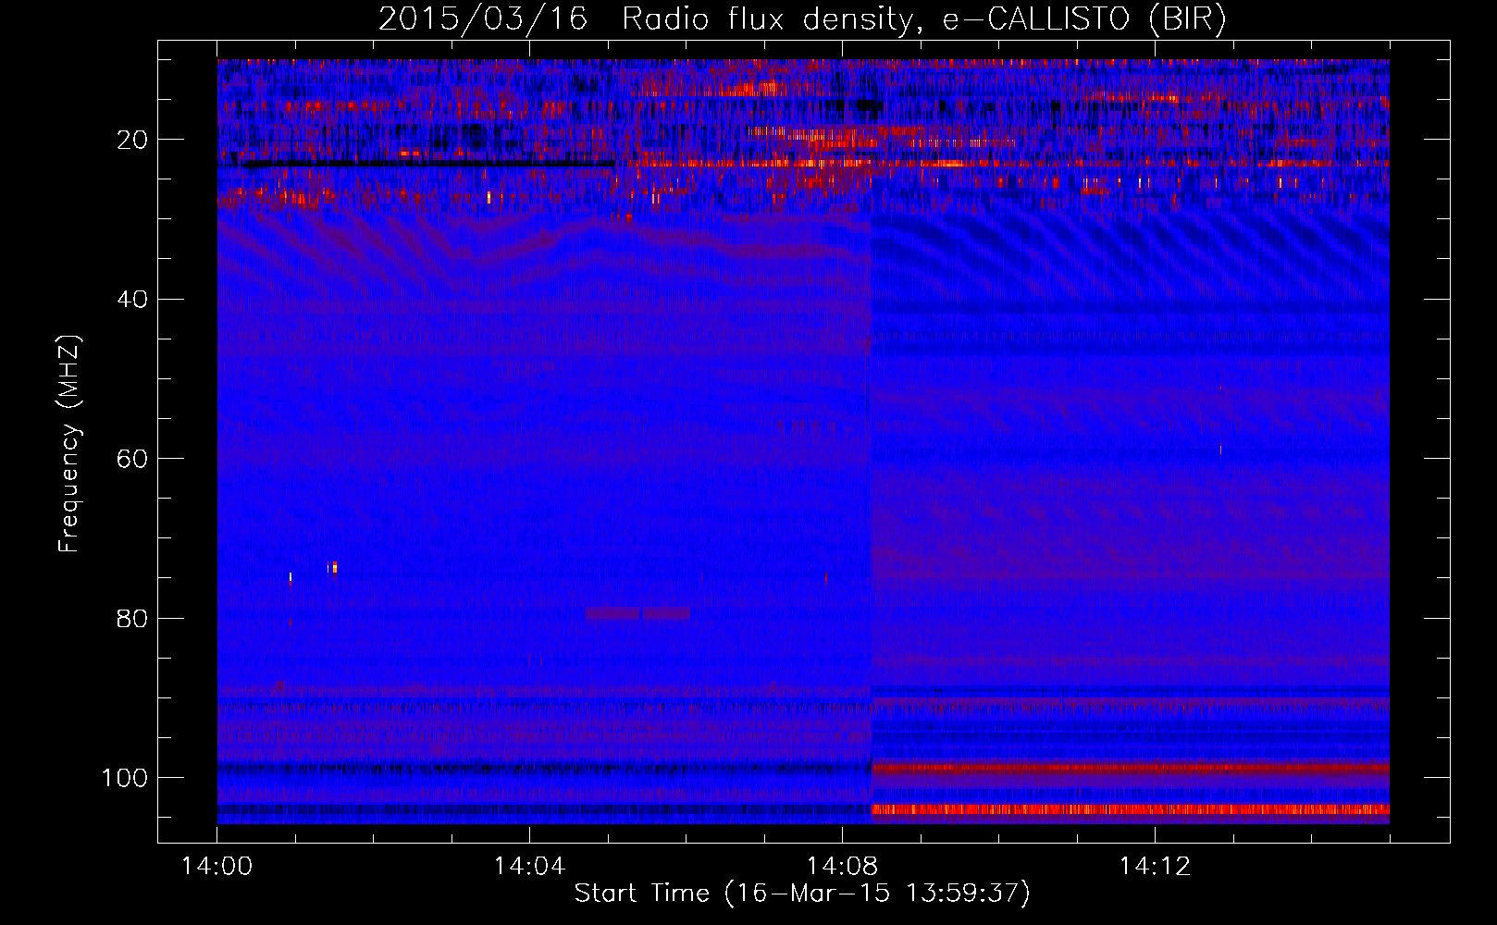This screenshot has width=1497, height=925.
Task: Click the 'Start Time (16-Mar-15 13:59:37)' label
Action: click(x=802, y=894)
